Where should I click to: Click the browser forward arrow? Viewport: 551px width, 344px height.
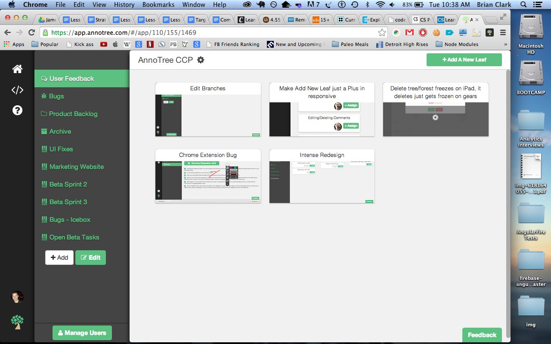[19, 33]
